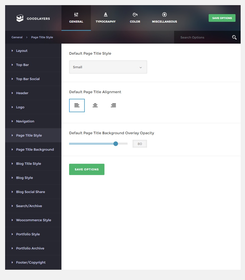
Task: Expand the Woocommerce Style arrow
Action: tap(12, 220)
